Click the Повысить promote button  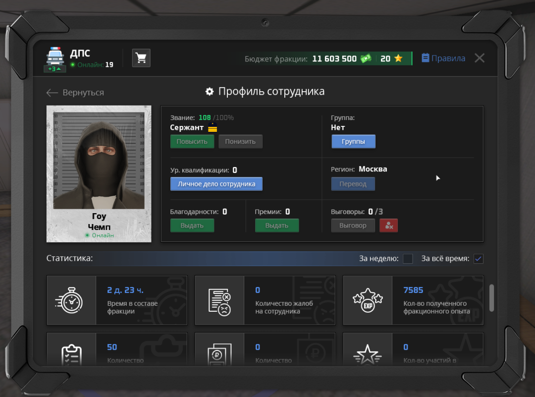(192, 141)
